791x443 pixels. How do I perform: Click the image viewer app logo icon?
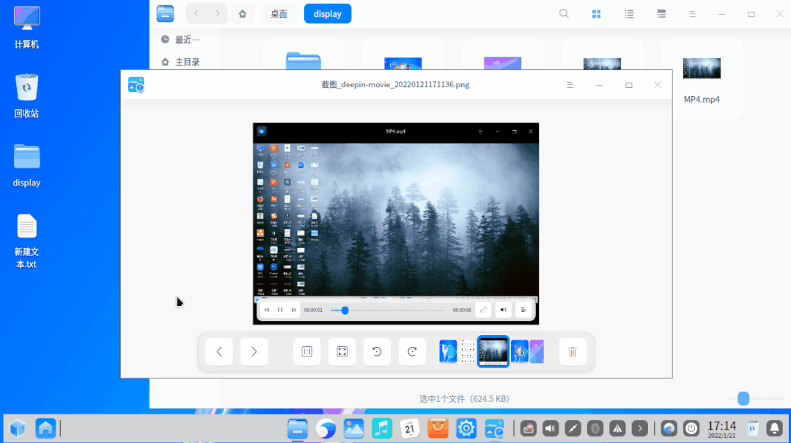point(136,85)
